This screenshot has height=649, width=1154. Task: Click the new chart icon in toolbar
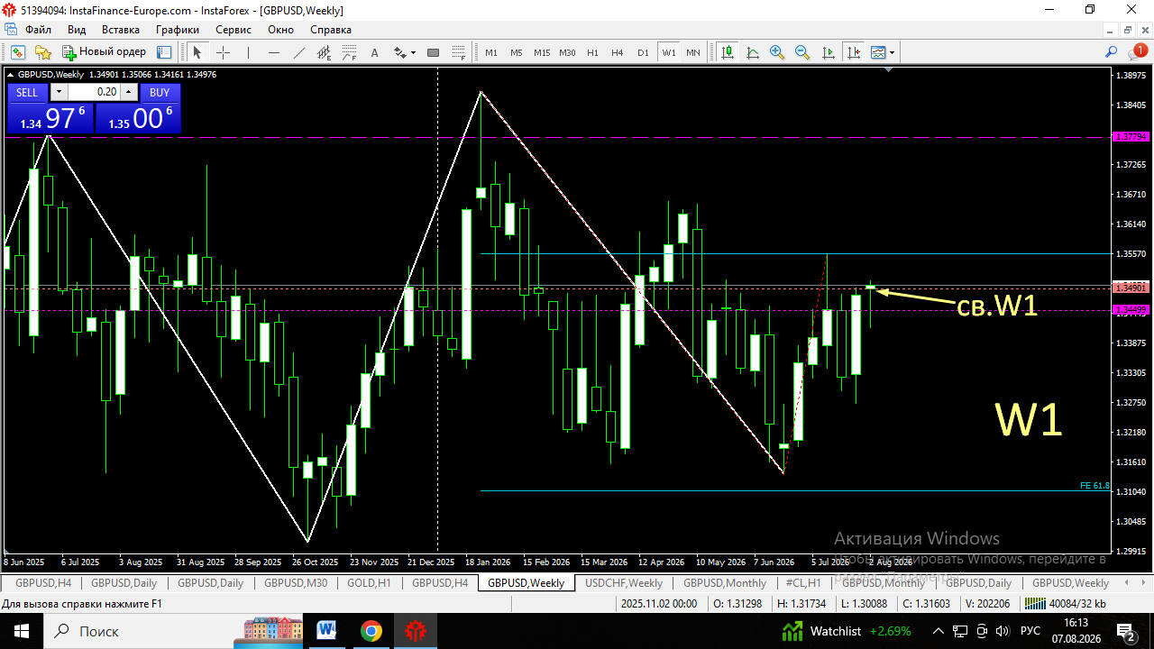point(17,52)
